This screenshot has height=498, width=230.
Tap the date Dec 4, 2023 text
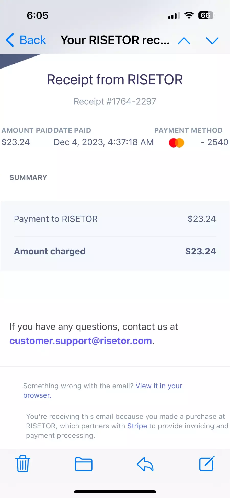[79, 142]
